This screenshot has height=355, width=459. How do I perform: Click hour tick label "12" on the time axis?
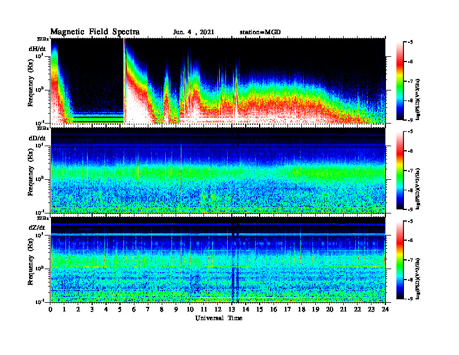218,309
